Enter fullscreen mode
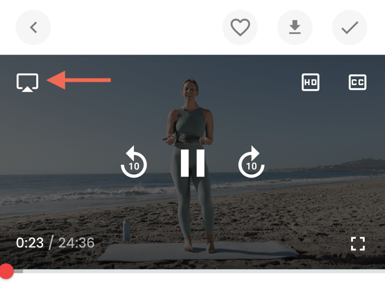 click(x=358, y=244)
